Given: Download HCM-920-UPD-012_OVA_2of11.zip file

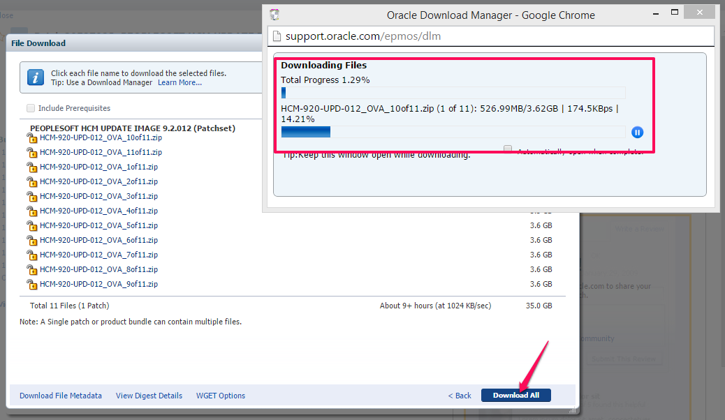Looking at the screenshot, I should tap(98, 181).
